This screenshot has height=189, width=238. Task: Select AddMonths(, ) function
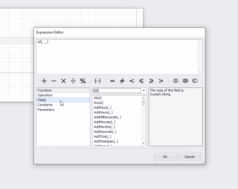coord(117,127)
